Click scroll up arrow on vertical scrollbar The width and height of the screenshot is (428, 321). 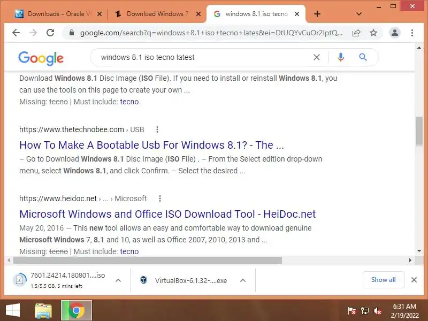[419, 48]
